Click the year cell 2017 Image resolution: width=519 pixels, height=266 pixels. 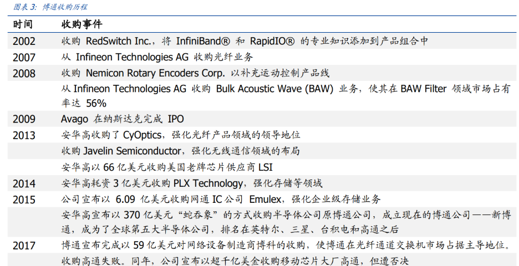click(x=24, y=246)
